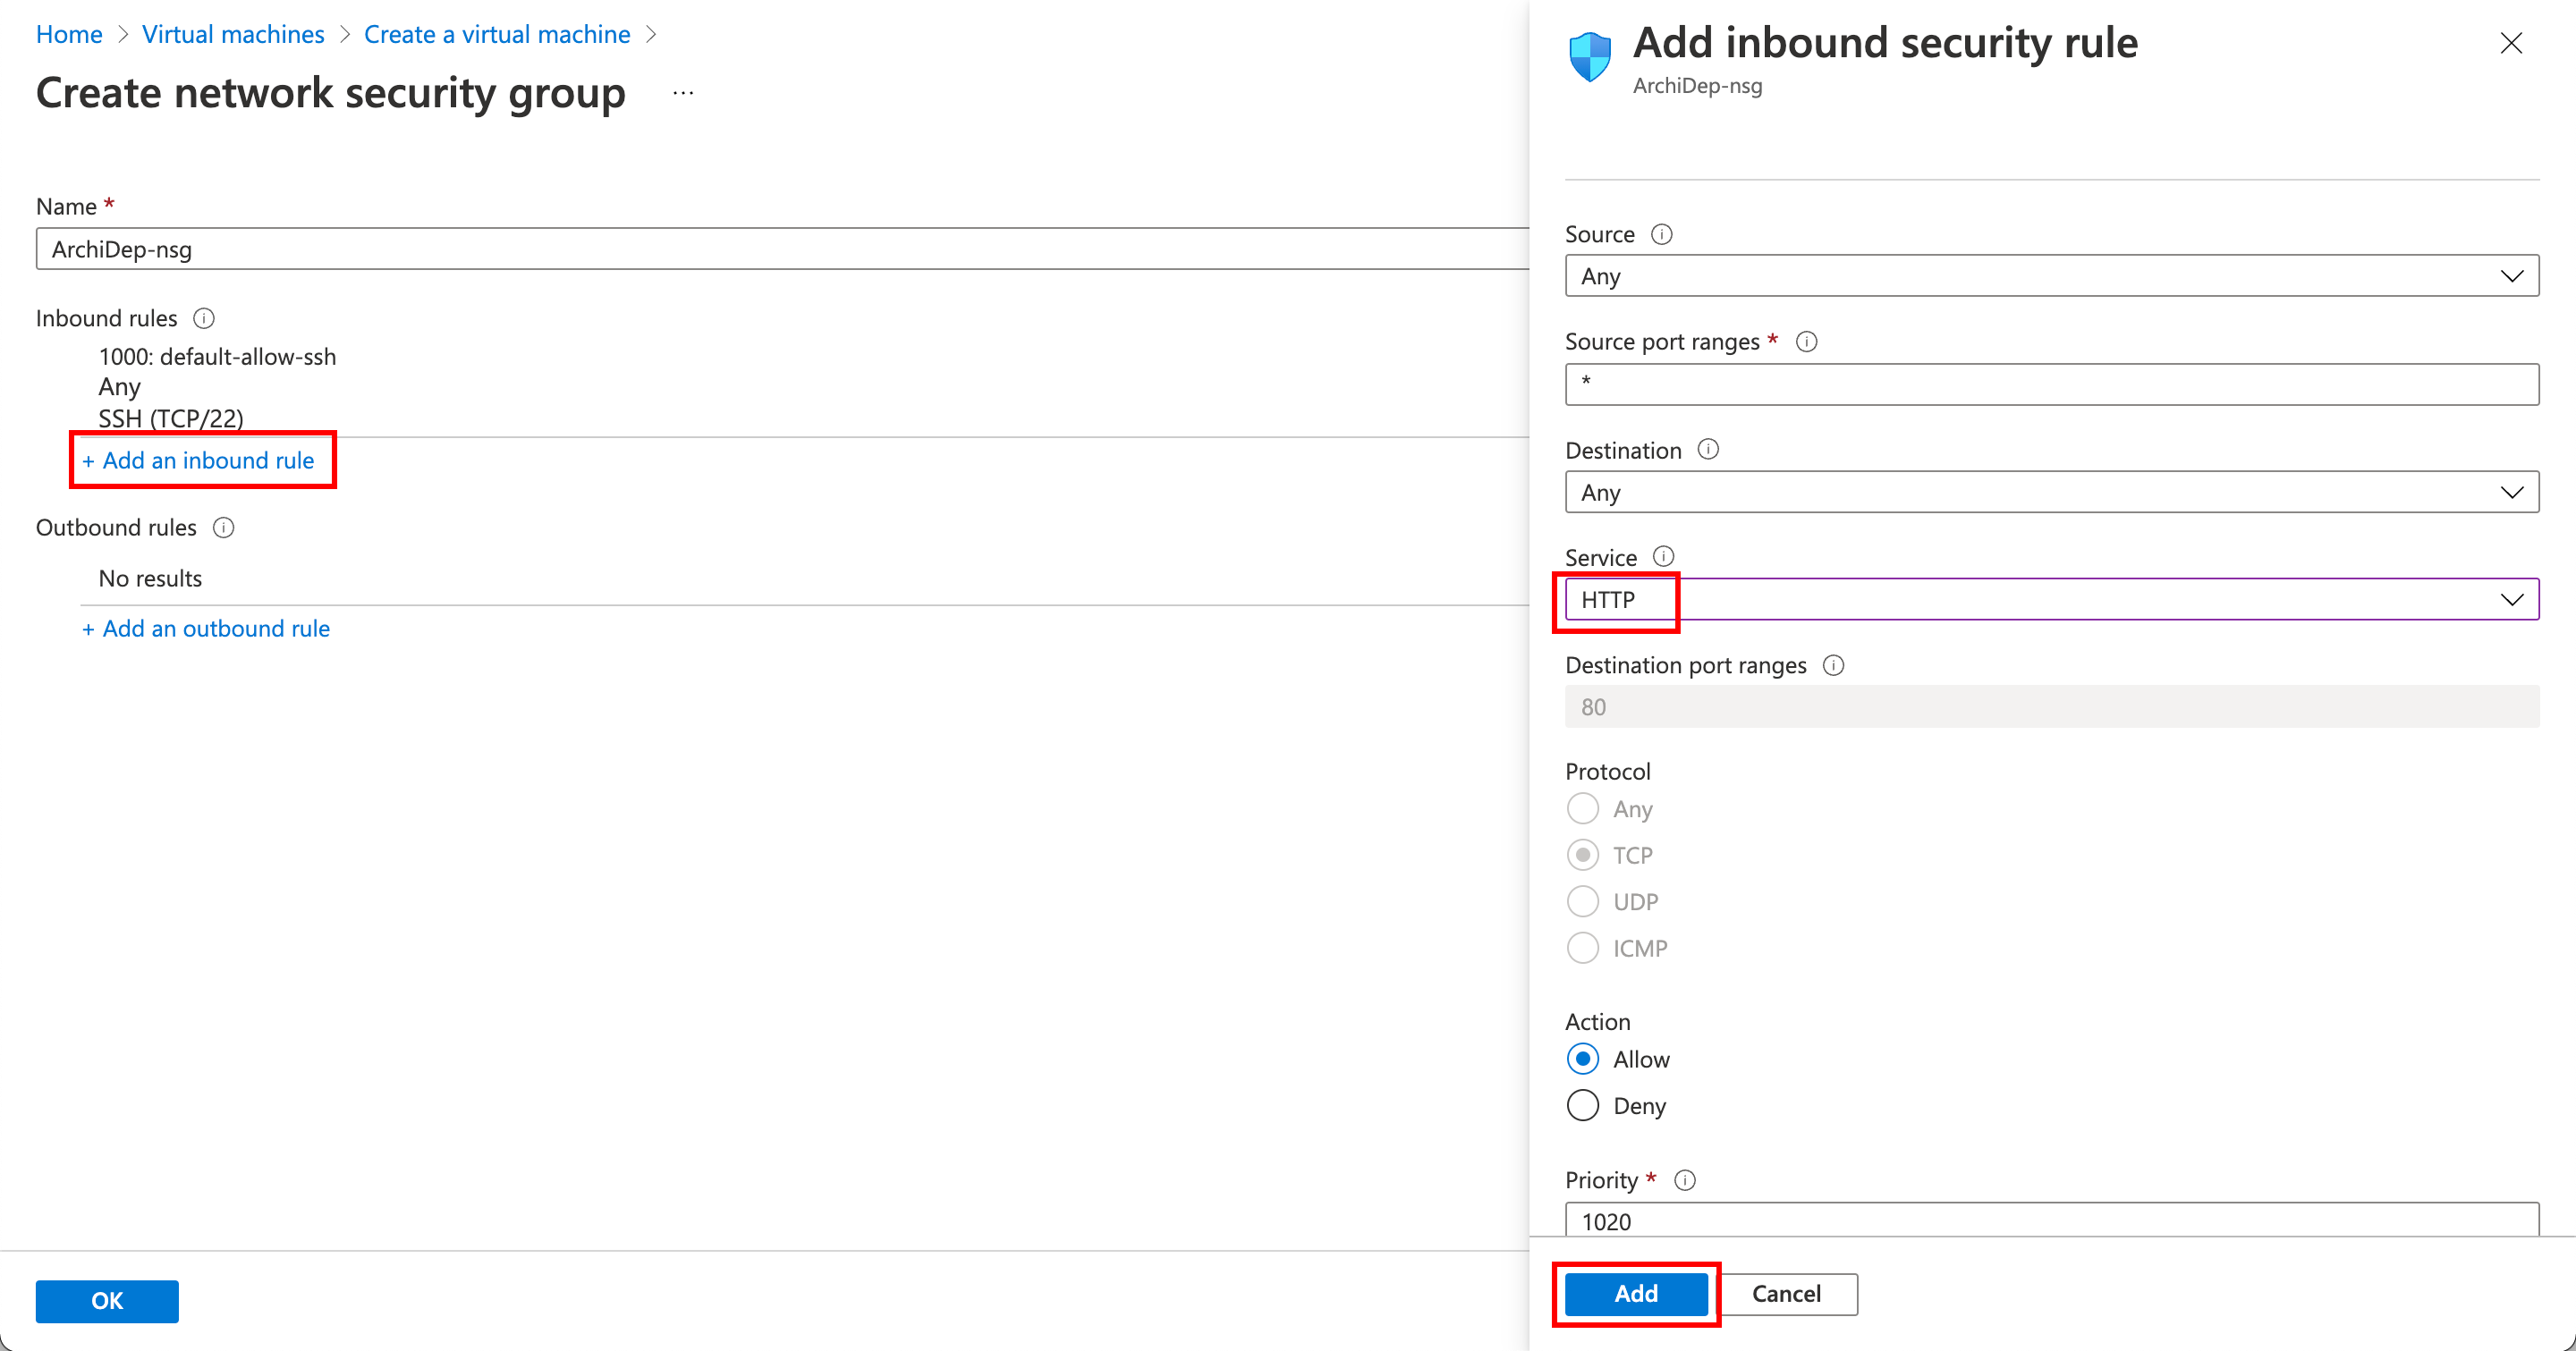
Task: Click the Inbound rules info icon
Action: pos(204,319)
